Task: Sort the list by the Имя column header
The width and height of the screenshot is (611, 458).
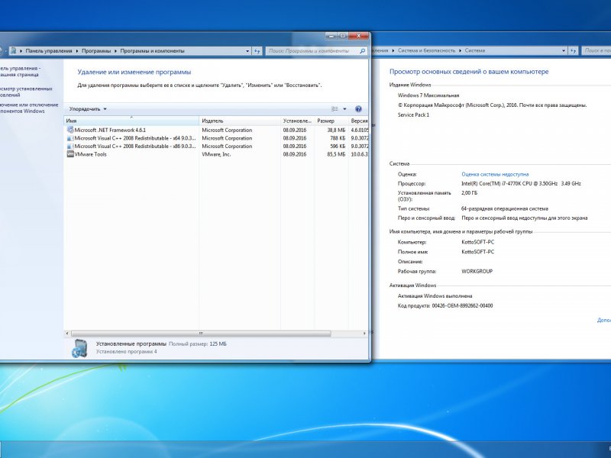Action: 131,121
